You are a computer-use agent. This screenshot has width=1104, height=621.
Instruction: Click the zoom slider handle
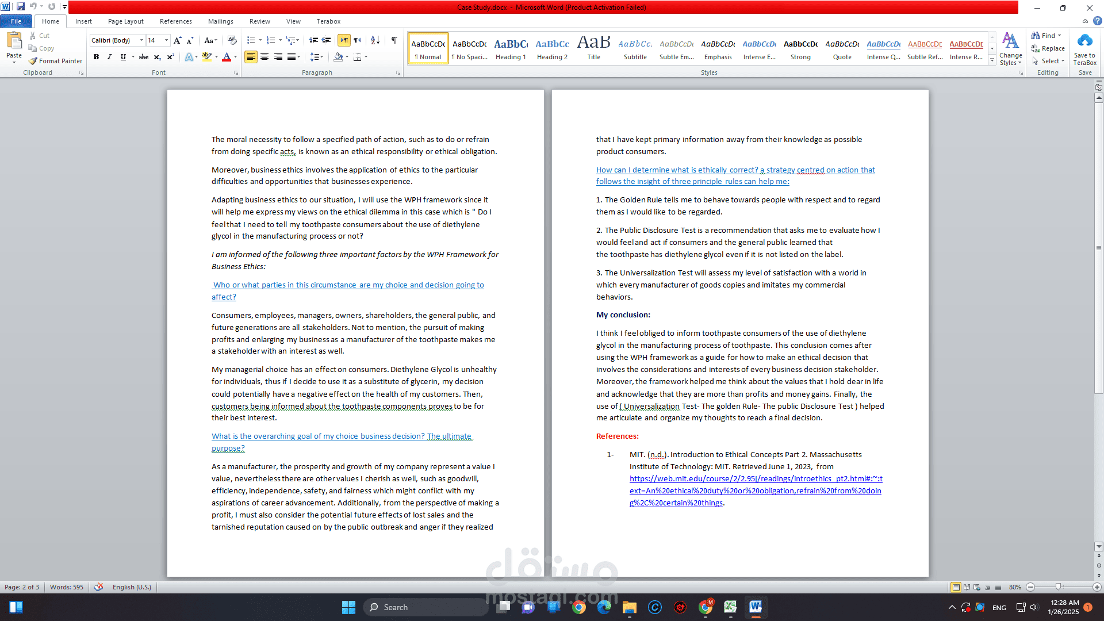click(1058, 587)
